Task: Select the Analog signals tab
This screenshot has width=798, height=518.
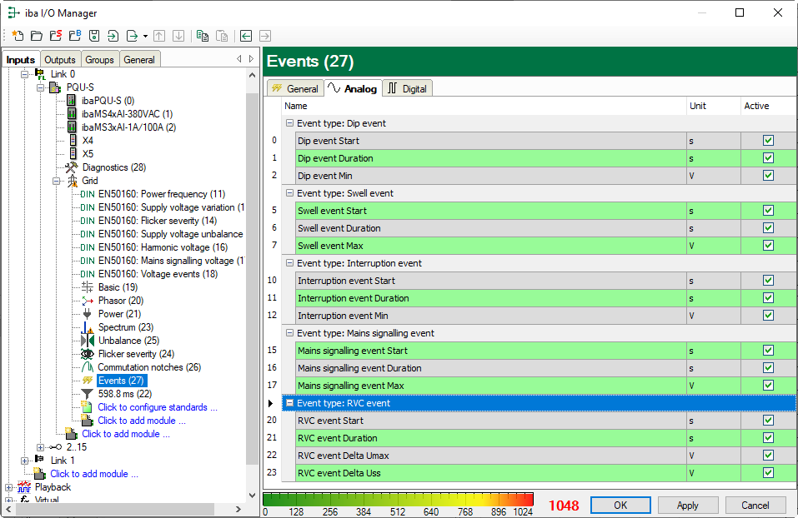Action: click(x=353, y=88)
